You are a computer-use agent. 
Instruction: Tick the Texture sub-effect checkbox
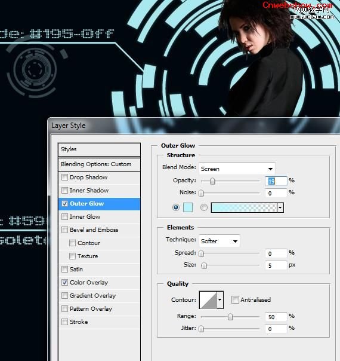coord(72,256)
